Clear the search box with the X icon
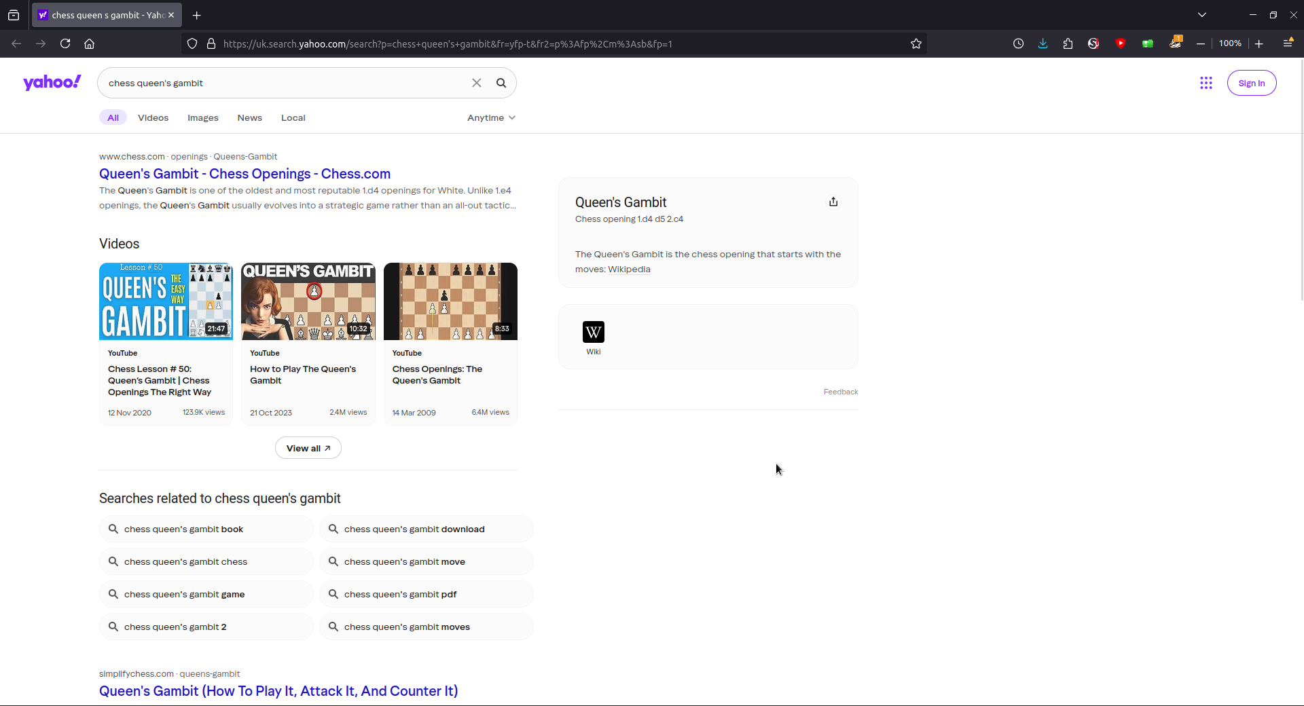The height and width of the screenshot is (706, 1304). coord(477,83)
